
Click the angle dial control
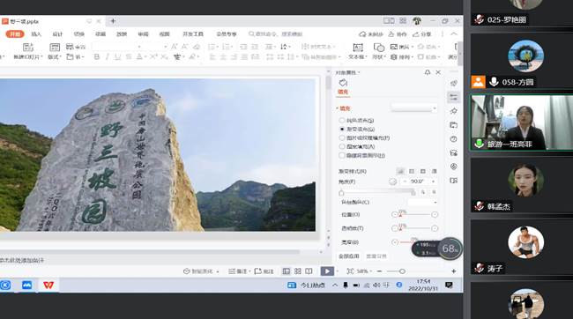click(x=393, y=182)
